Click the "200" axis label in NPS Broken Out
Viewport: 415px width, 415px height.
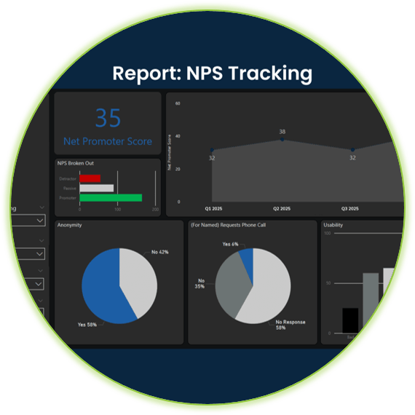(155, 210)
